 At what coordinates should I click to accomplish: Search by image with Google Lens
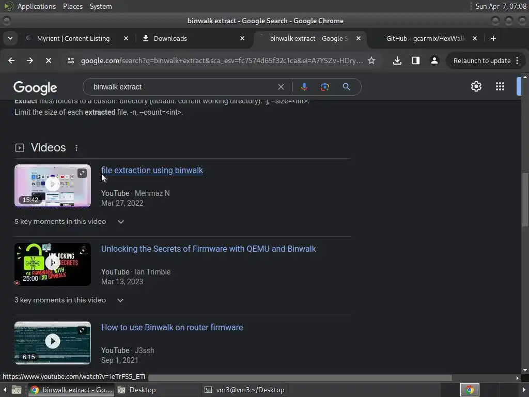click(x=324, y=87)
